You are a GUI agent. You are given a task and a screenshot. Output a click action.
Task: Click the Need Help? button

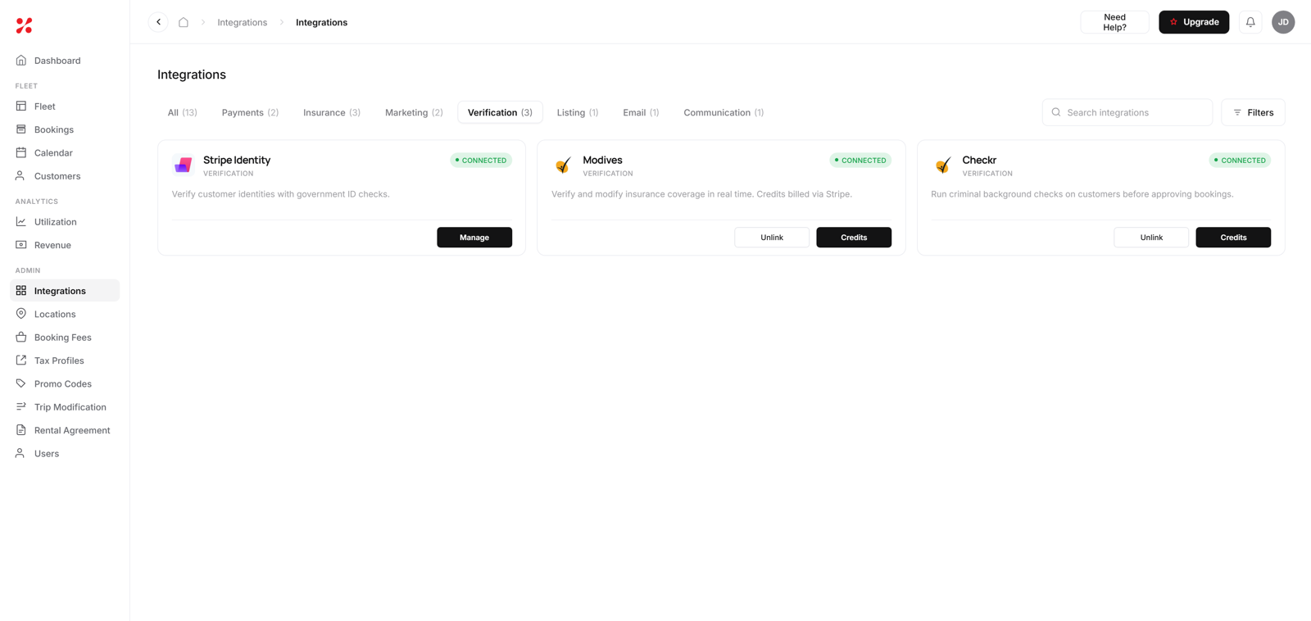tap(1114, 22)
